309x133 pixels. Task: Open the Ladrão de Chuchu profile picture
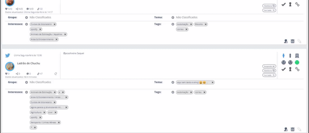point(10,66)
